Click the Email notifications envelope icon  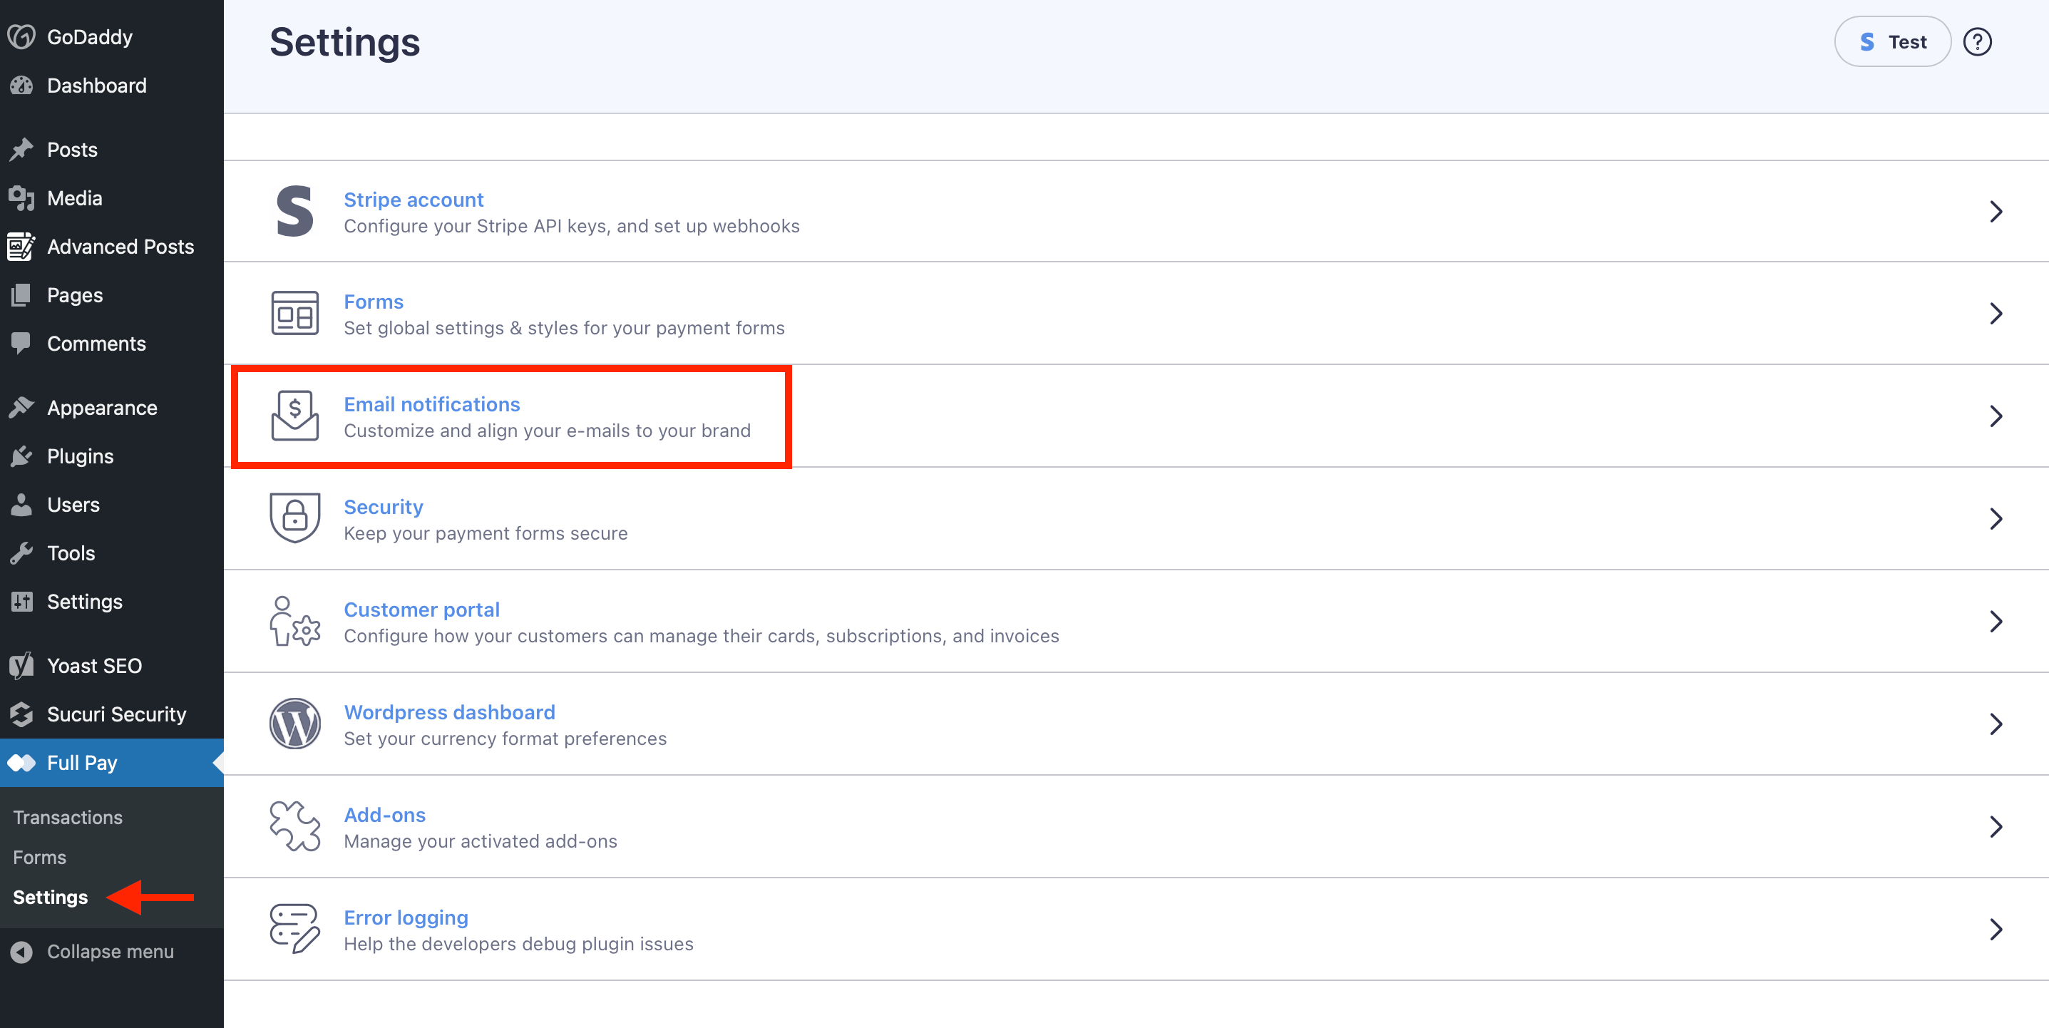tap(294, 416)
